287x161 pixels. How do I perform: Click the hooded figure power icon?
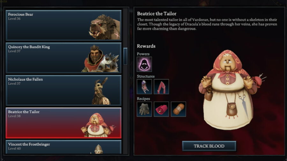pyautogui.click(x=144, y=64)
